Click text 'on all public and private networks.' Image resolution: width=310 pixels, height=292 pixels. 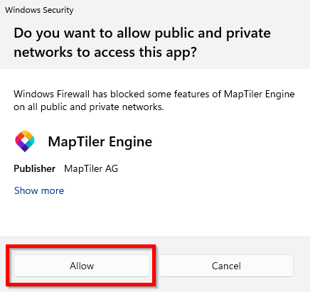89,107
